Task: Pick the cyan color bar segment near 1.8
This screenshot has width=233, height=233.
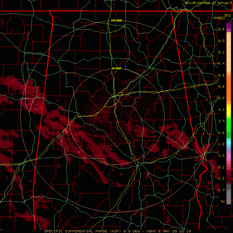Action: [x=229, y=142]
